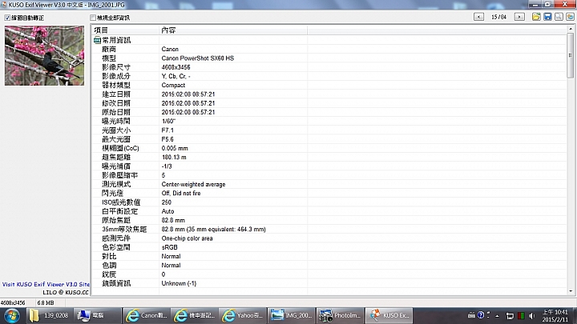Switch to the IMG_200 photo viewer taskbar window
Screen dimensions: 577x324
[x=291, y=315]
